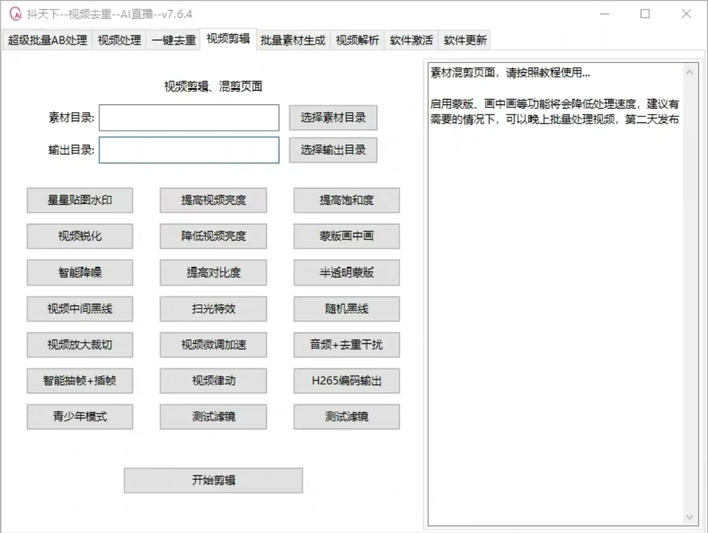Enable 蒙版画中画 picture-in-picture mask
Viewport: 708px width, 533px height.
346,236
